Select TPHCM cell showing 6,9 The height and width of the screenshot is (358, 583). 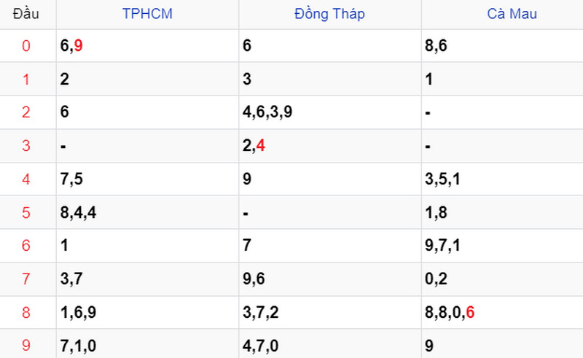click(x=147, y=46)
